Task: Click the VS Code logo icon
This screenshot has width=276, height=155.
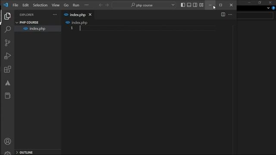Action: click(x=6, y=5)
